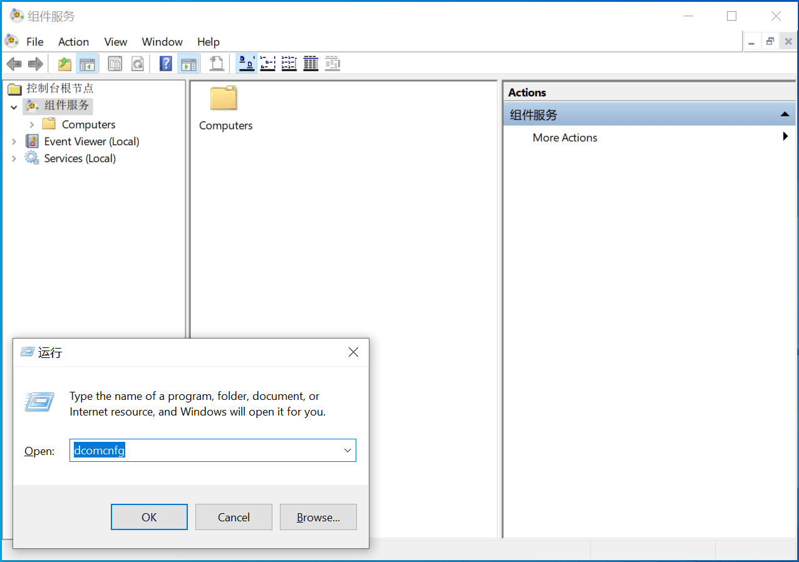Screen dimensions: 799x562
Task: Select Services (Local) in the console tree
Action: 80,158
